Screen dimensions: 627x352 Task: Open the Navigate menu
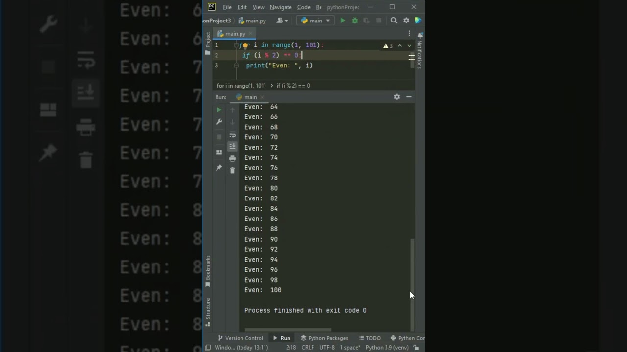(x=281, y=7)
